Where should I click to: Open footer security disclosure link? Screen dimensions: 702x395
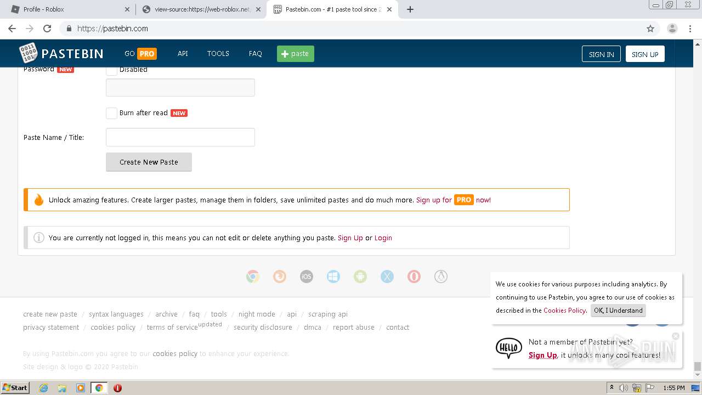[x=263, y=328]
